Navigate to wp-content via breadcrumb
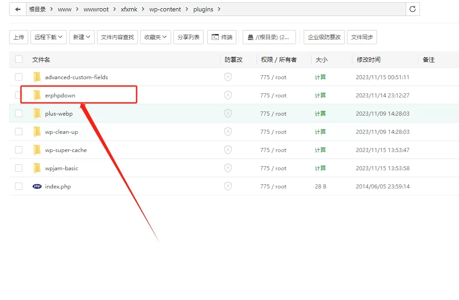 [165, 9]
